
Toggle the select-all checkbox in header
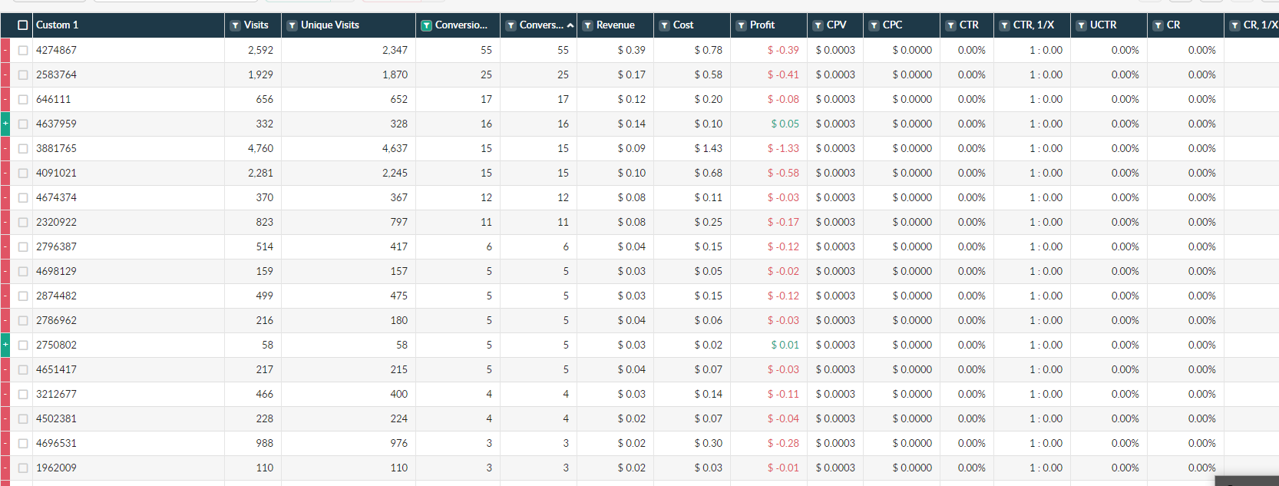(x=23, y=25)
